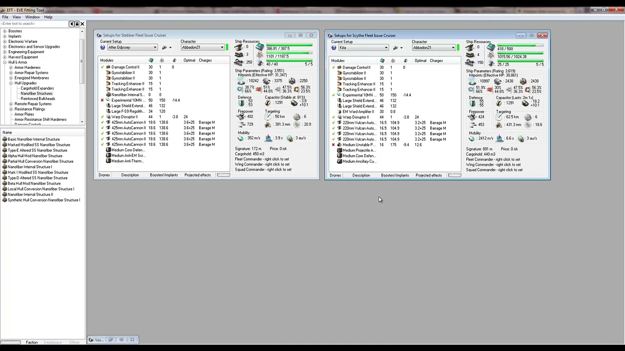Select Nanofiber Structures tree item
The height and width of the screenshot is (351, 625).
coord(37,94)
